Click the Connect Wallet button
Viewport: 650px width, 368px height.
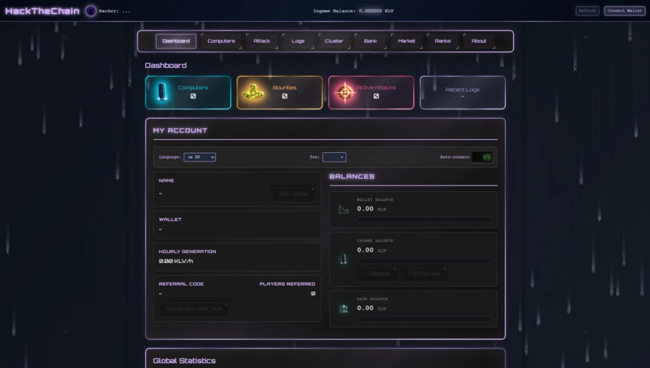[624, 10]
